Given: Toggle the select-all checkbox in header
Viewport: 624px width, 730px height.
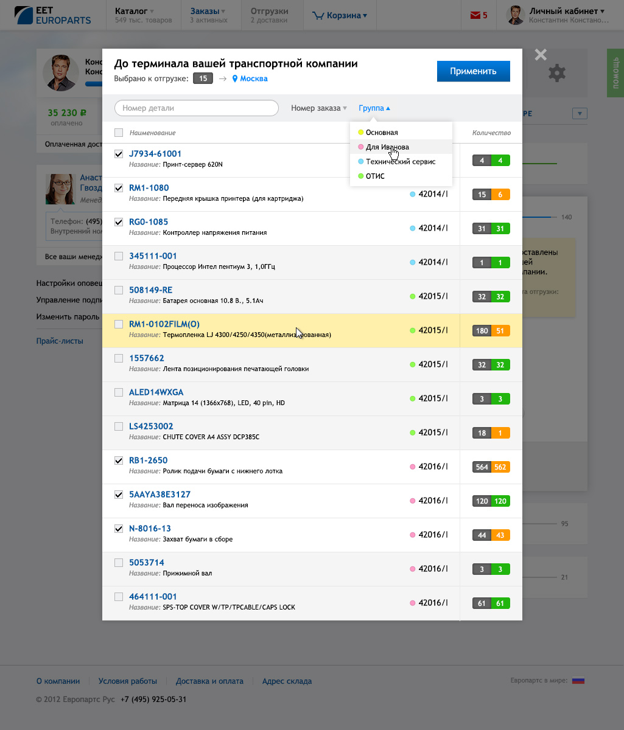Looking at the screenshot, I should 119,133.
